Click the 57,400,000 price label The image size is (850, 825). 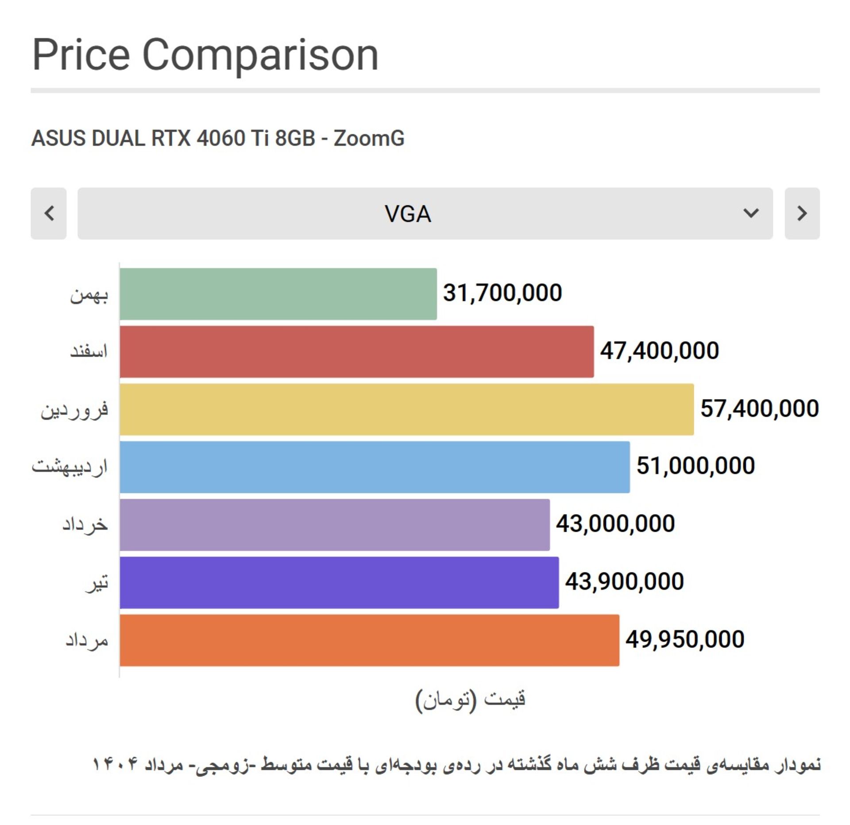coord(759,409)
